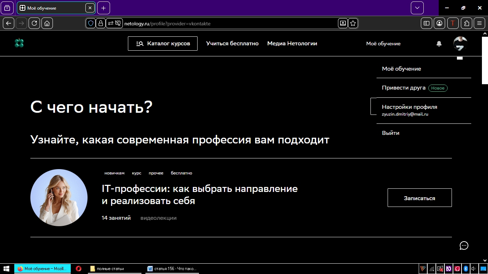This screenshot has width=488, height=274.
Task: Open the chat support bubble
Action: point(464,246)
